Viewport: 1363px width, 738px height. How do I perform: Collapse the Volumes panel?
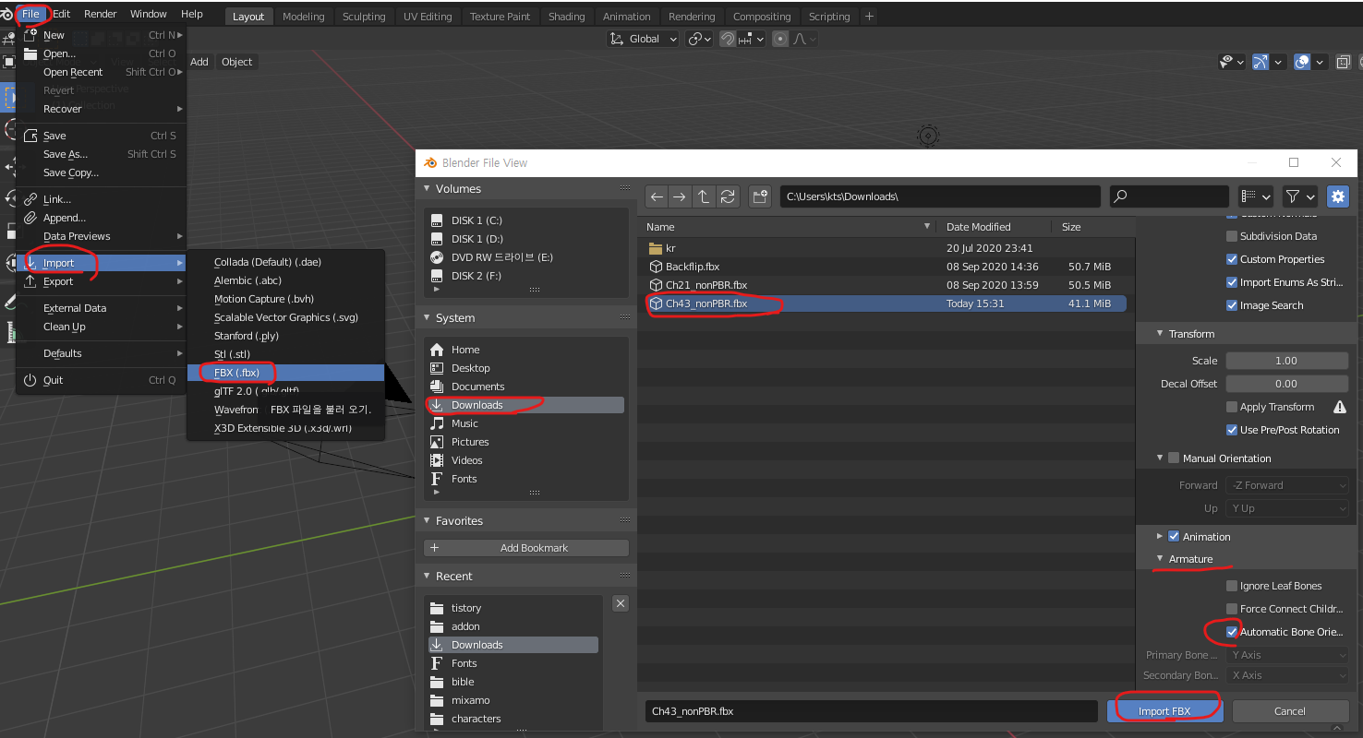pos(427,188)
